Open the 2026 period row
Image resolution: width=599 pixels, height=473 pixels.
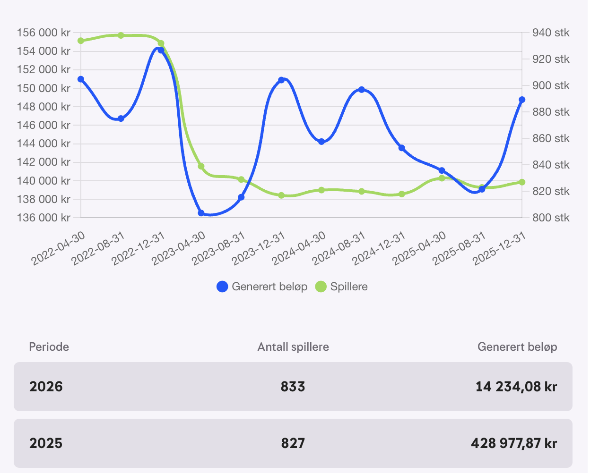293,387
